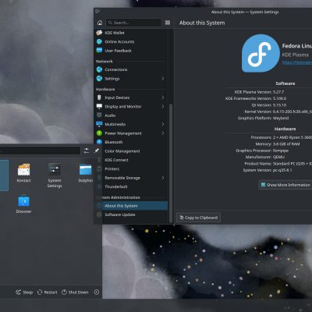The image size is (312, 312).
Task: Click the Show More Information button
Action: (x=285, y=185)
